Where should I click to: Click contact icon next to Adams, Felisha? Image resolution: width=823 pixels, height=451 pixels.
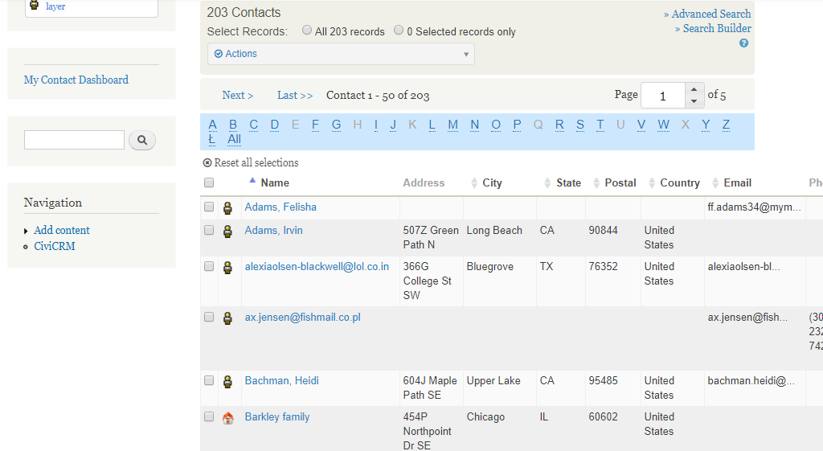pos(227,207)
